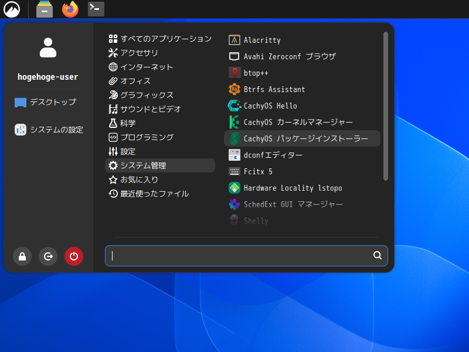Click "Hardware Locality lstopo" entry text
Screen dimensions: 469x352
tap(293, 188)
